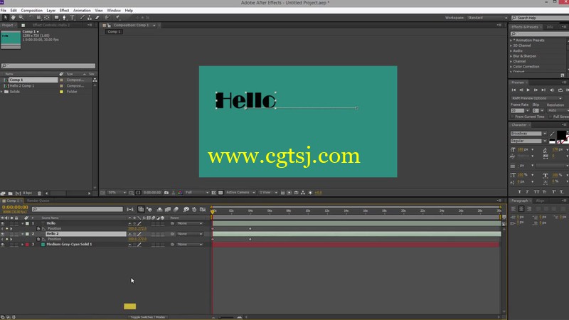Toggle Live Update icon in timeline

pos(141,209)
